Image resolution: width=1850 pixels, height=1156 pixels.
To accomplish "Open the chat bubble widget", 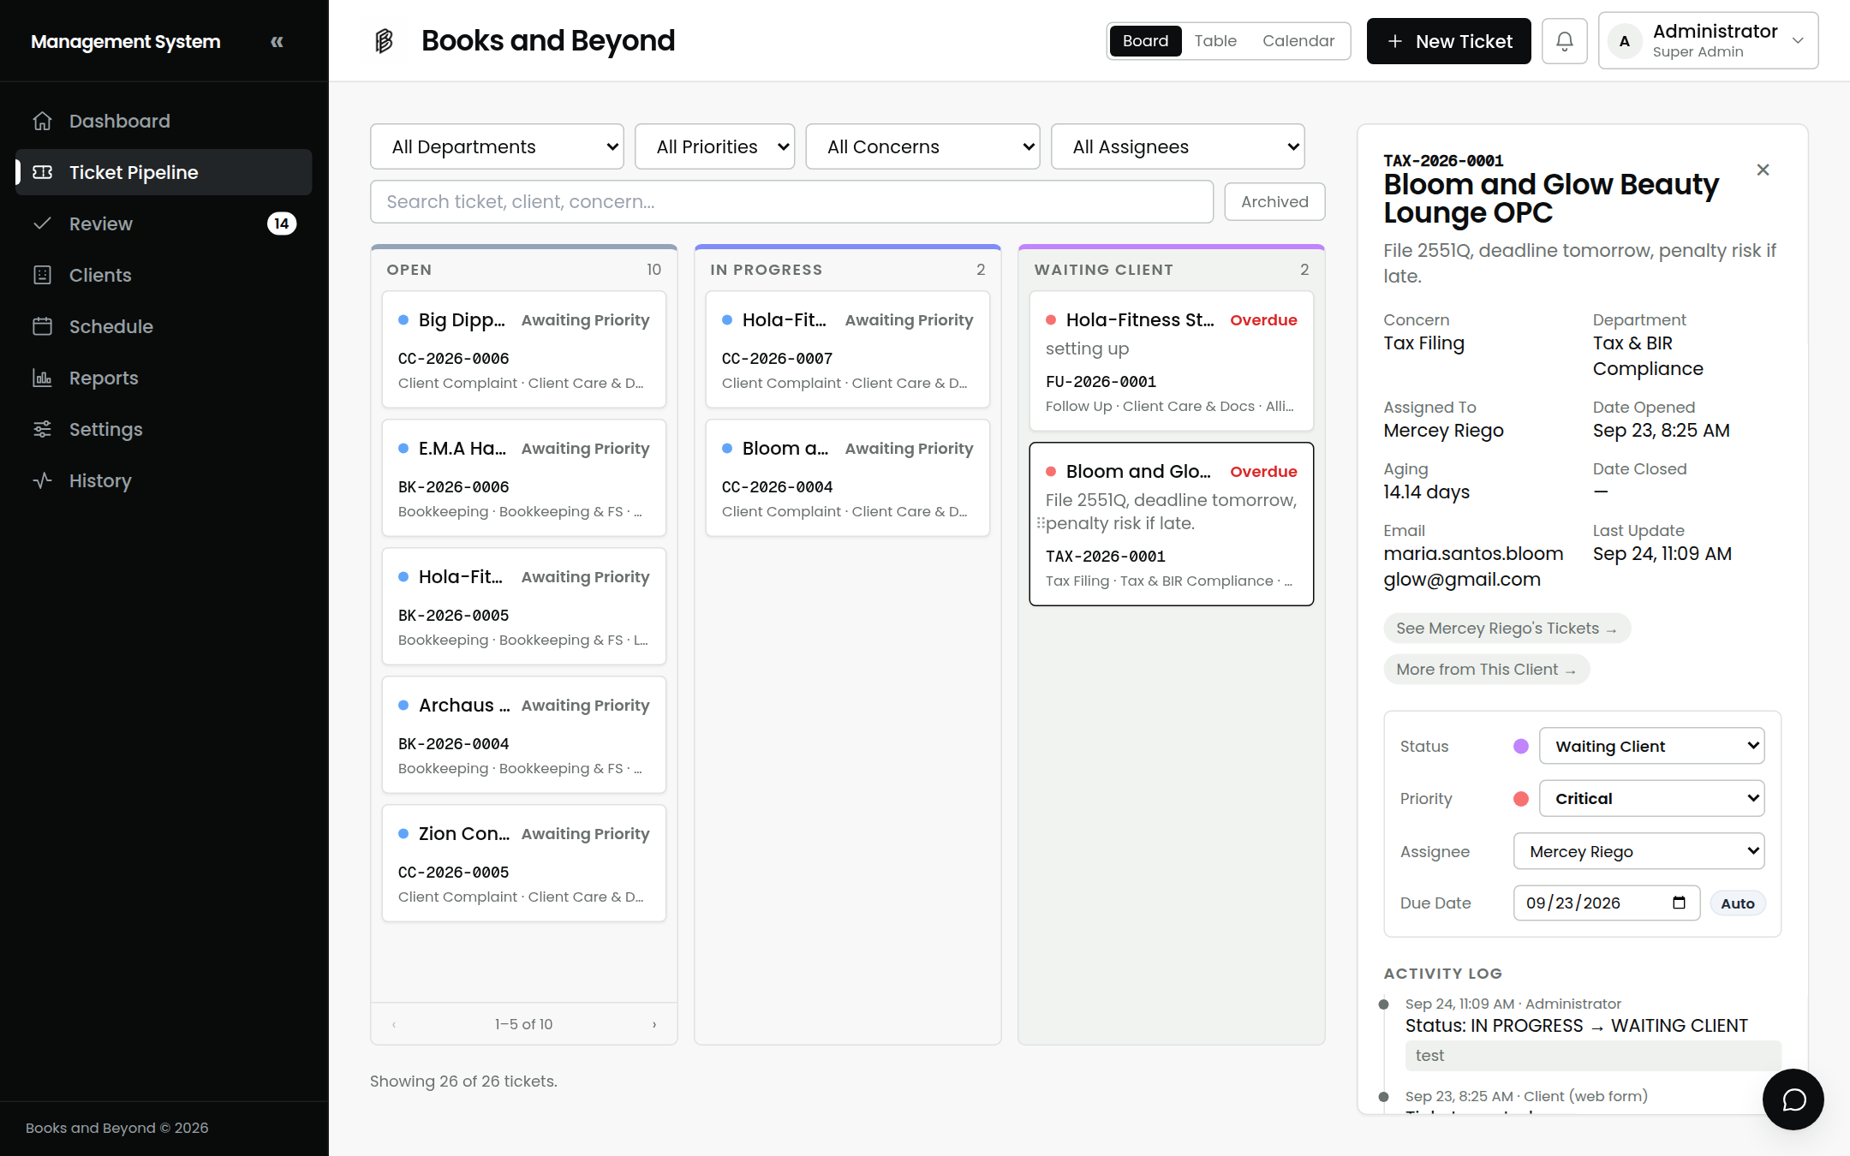I will (1793, 1099).
